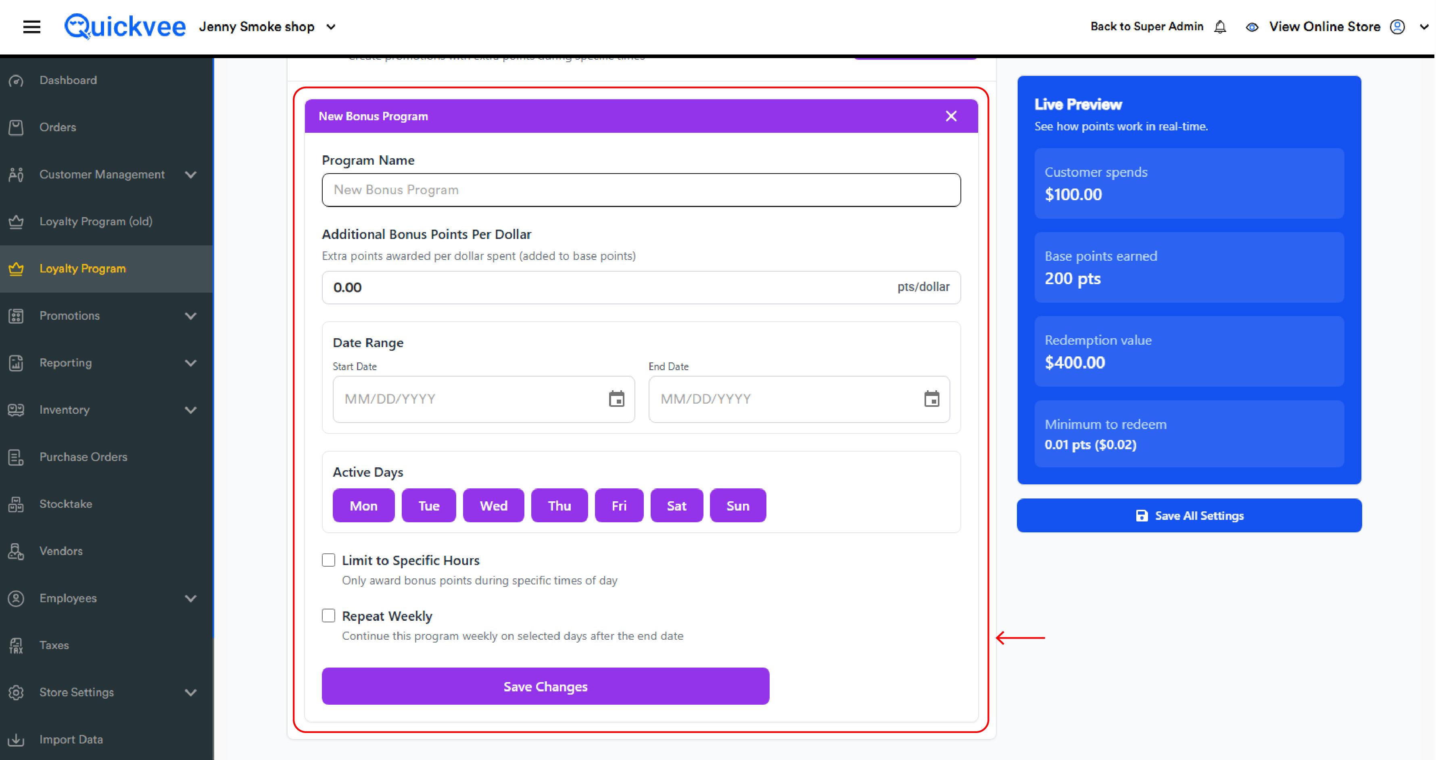Click the Taxes icon
1436x760 pixels.
(x=16, y=645)
